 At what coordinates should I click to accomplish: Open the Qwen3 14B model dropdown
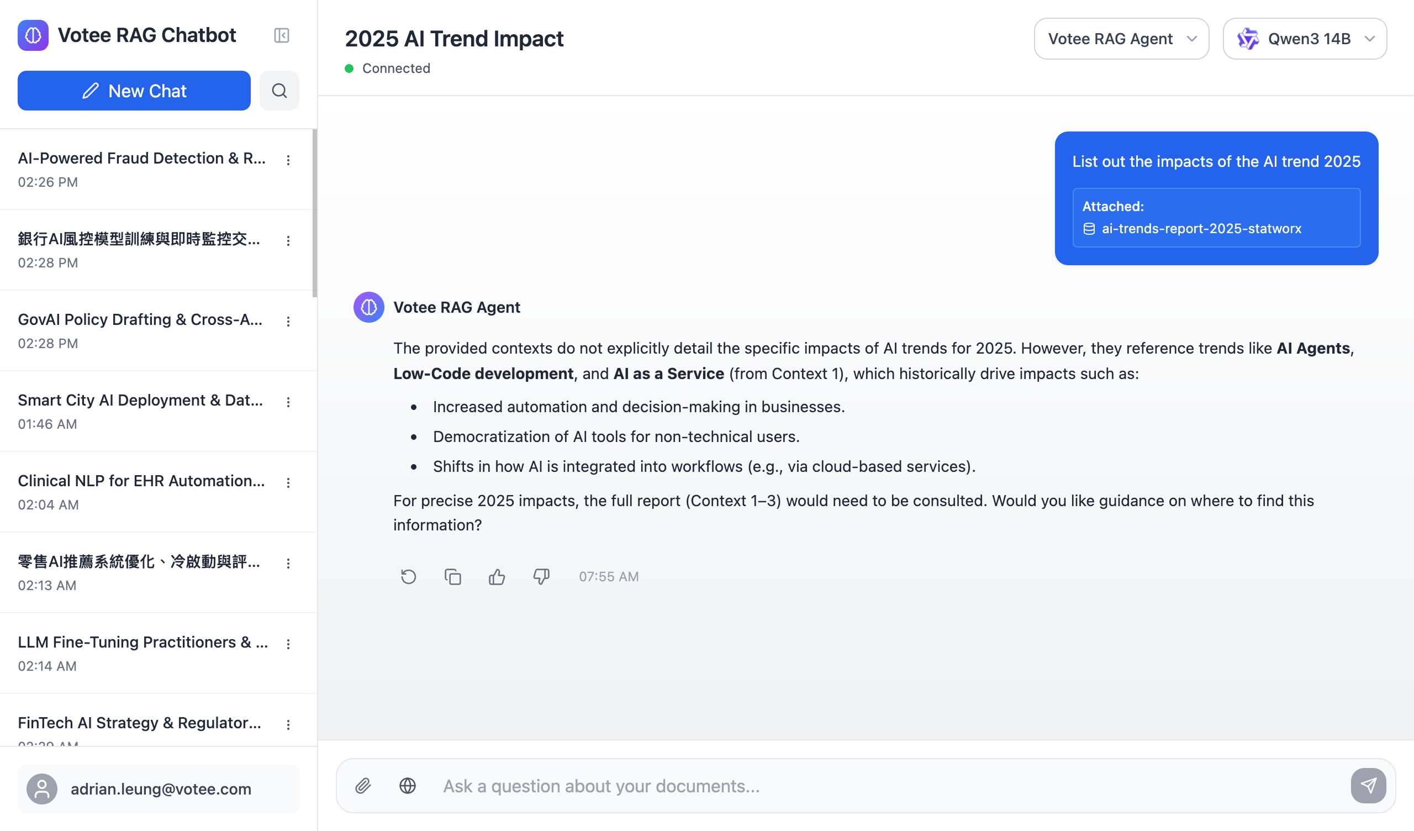point(1304,39)
